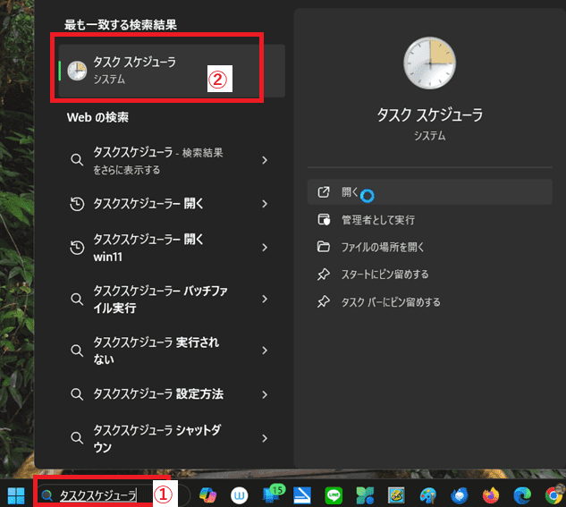Click the 開く (Open) action
This screenshot has height=507, width=566.
(350, 192)
